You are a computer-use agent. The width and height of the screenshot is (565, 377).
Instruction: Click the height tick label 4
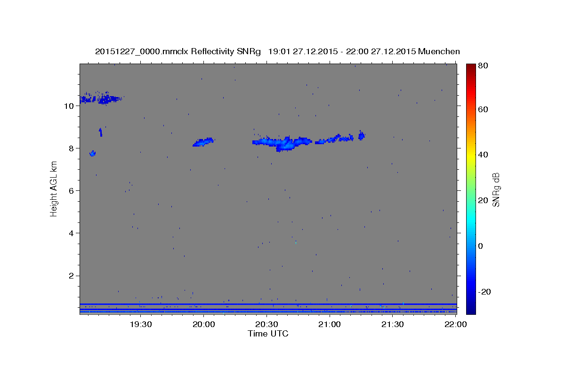(71, 233)
